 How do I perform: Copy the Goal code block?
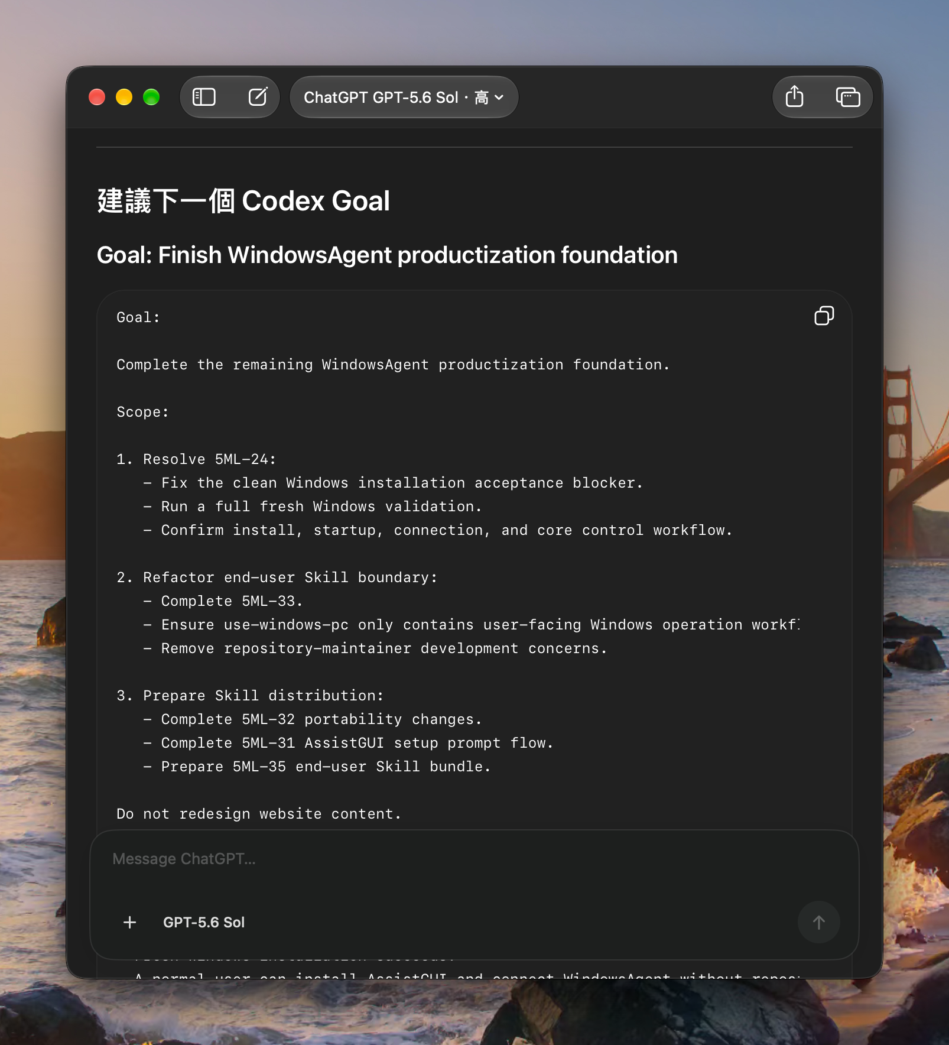pos(824,316)
